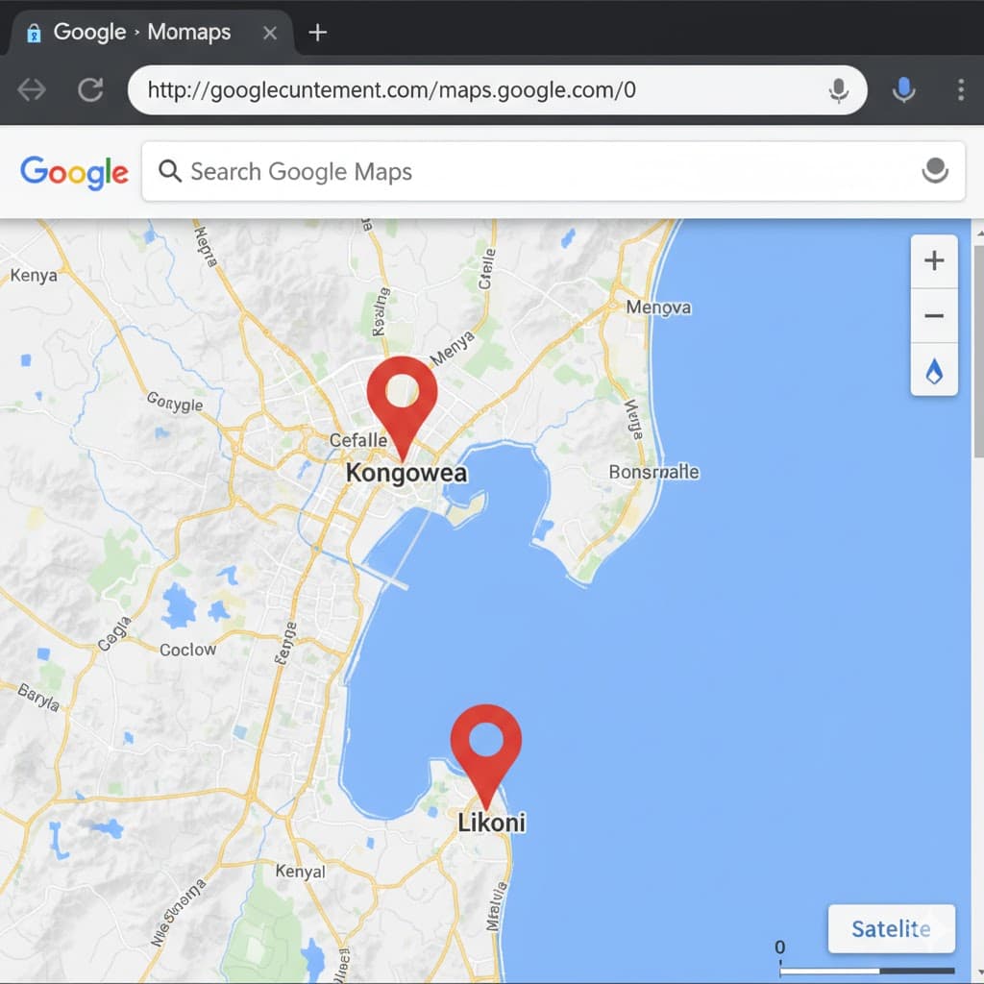Click the browser URL address bar
This screenshot has height=984, width=984.
pos(480,90)
